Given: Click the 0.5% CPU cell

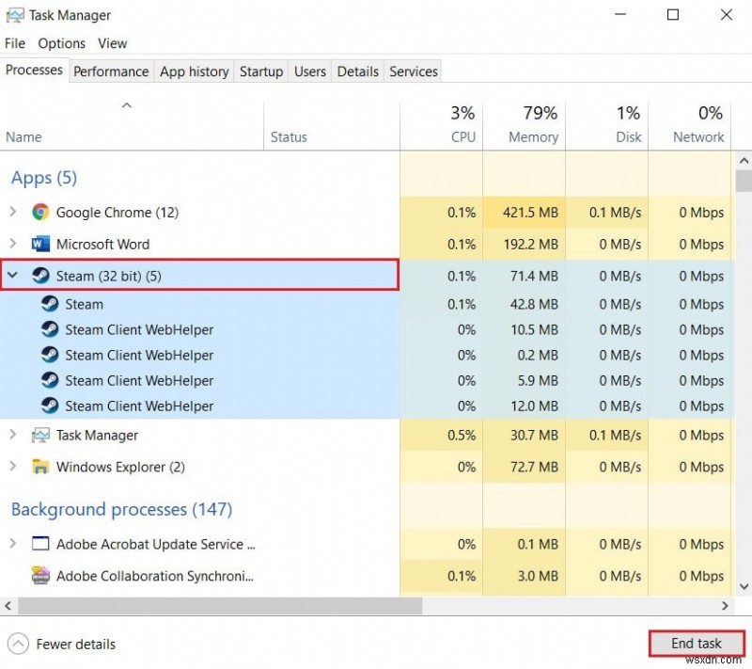Looking at the screenshot, I should (441, 436).
